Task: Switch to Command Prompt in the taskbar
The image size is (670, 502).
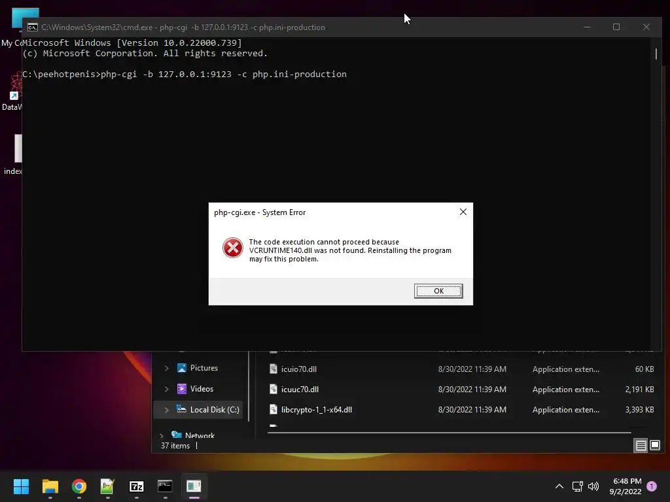Action: (x=165, y=486)
